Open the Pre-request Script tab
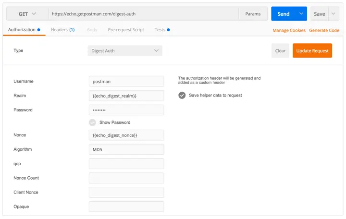The image size is (346, 219). [126, 30]
